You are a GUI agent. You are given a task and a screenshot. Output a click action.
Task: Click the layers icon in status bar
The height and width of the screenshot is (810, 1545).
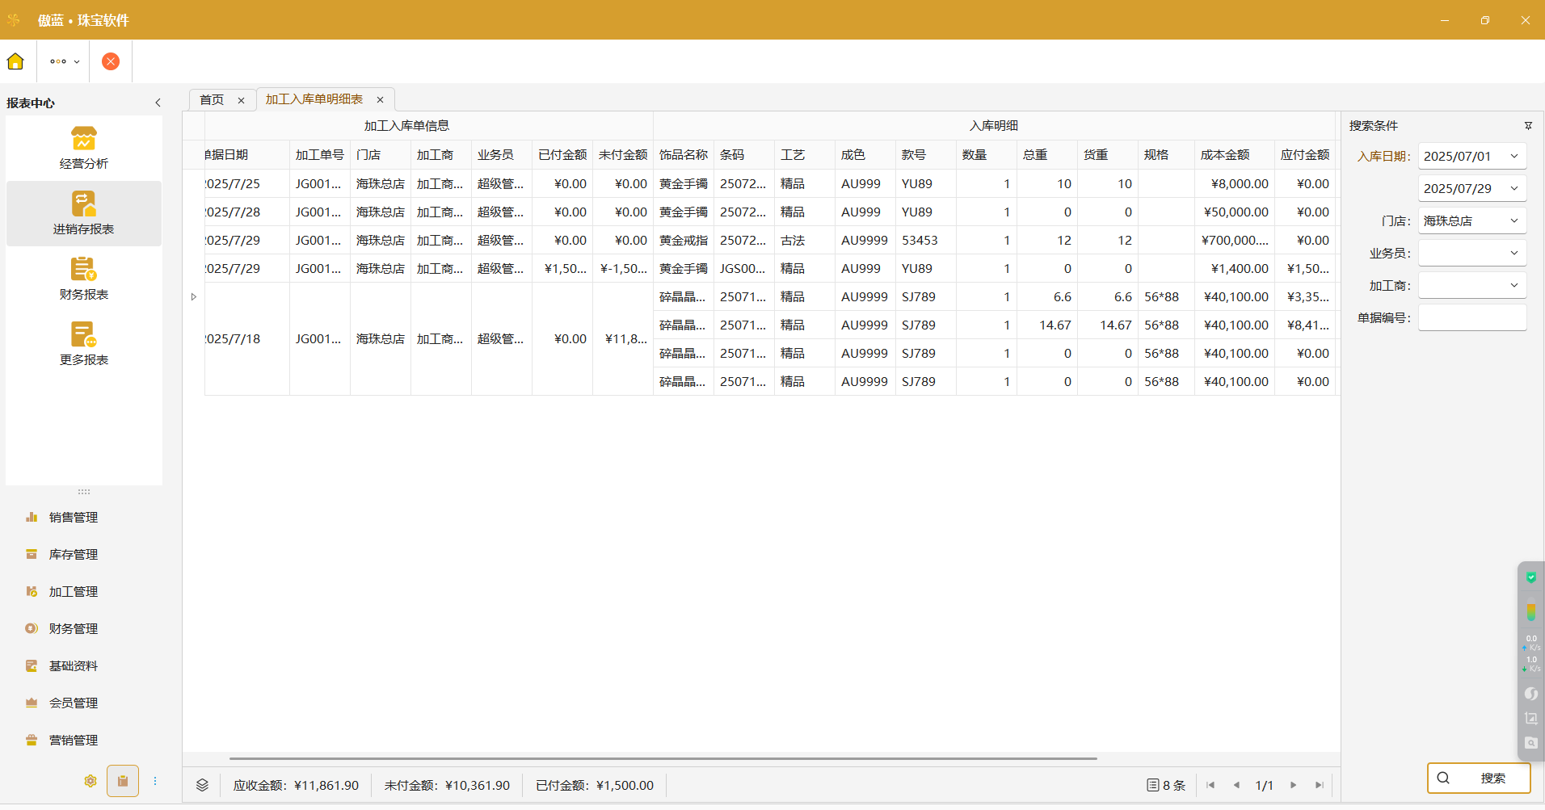click(x=202, y=785)
